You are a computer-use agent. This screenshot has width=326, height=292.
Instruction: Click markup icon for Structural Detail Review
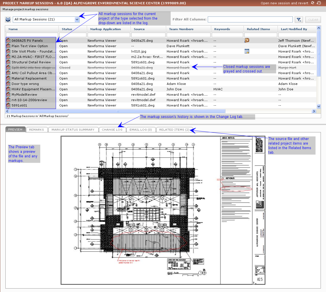(x=8, y=62)
